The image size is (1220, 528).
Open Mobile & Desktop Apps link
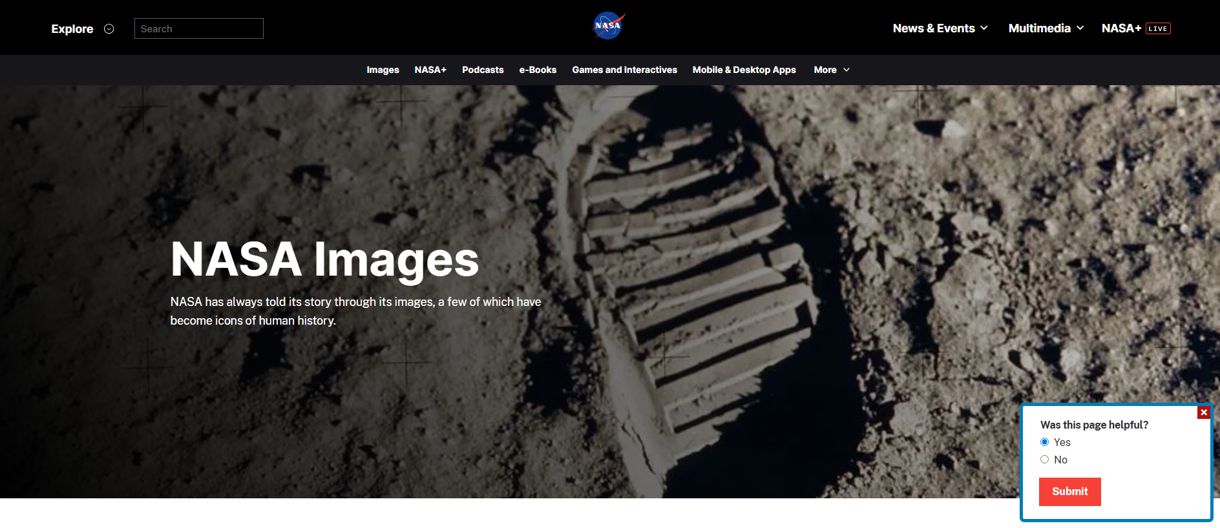(744, 70)
